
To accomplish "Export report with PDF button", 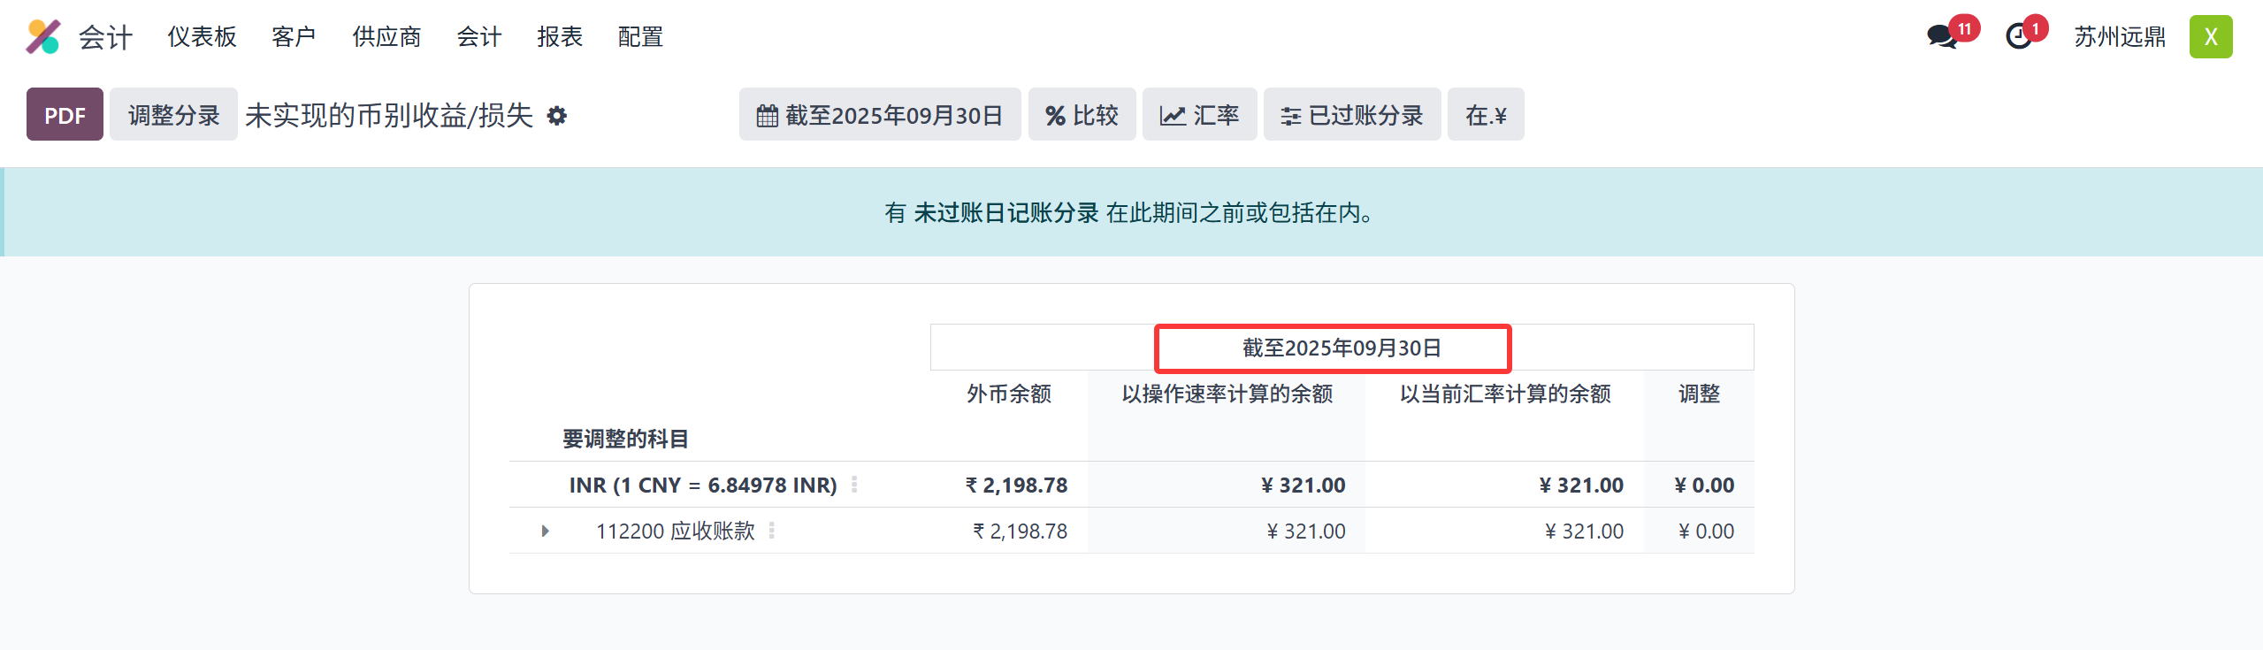I will [65, 114].
